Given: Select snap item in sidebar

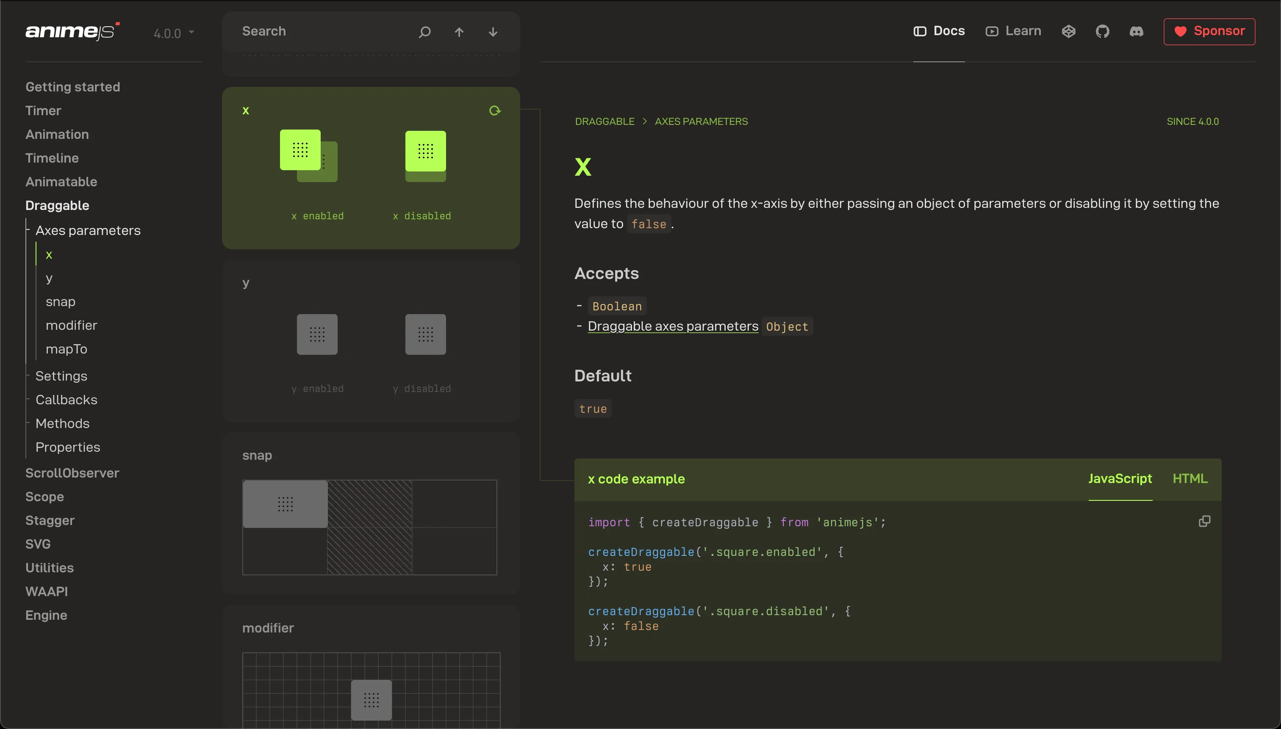Looking at the screenshot, I should click(60, 302).
